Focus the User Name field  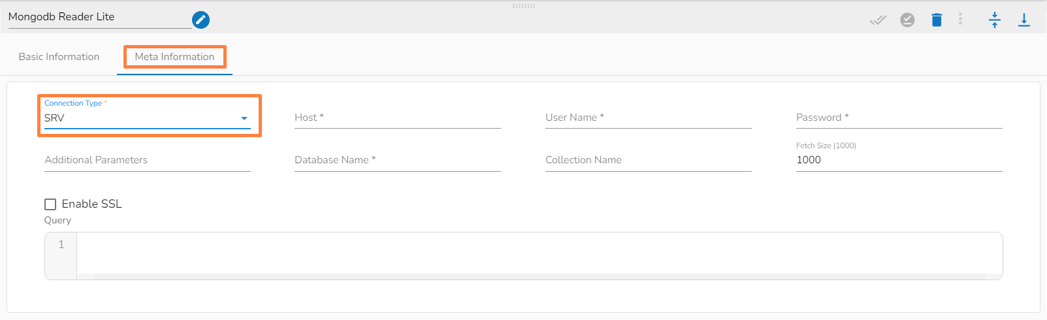pyautogui.click(x=648, y=118)
